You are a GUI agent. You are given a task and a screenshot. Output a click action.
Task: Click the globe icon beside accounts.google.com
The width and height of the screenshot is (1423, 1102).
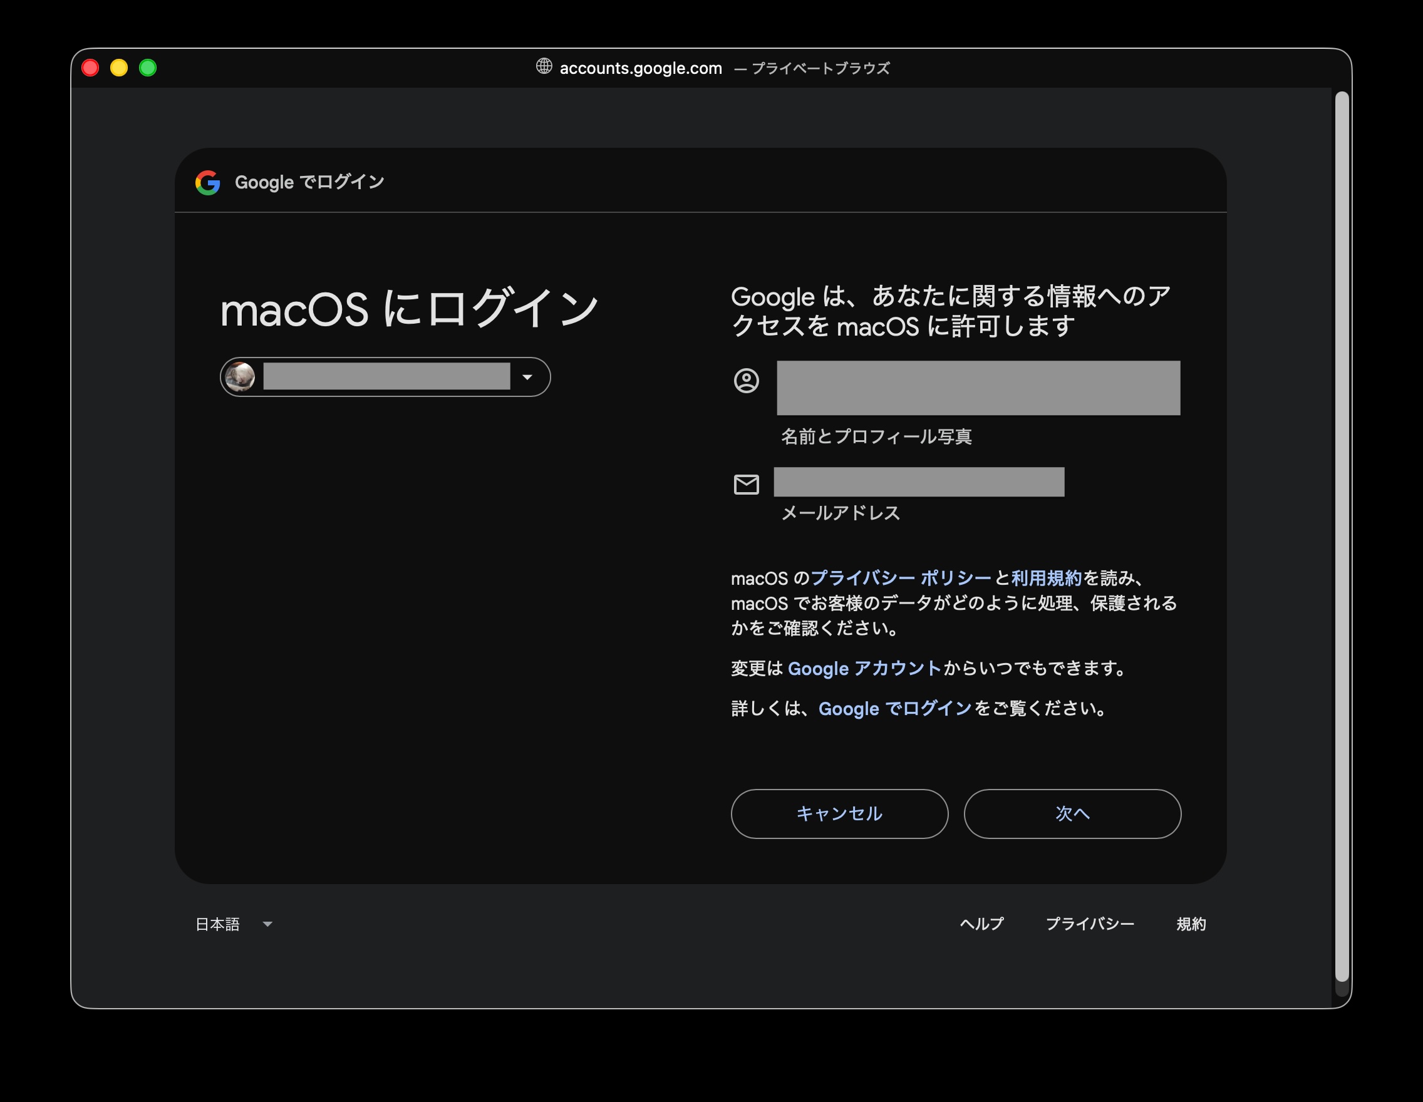pyautogui.click(x=544, y=66)
